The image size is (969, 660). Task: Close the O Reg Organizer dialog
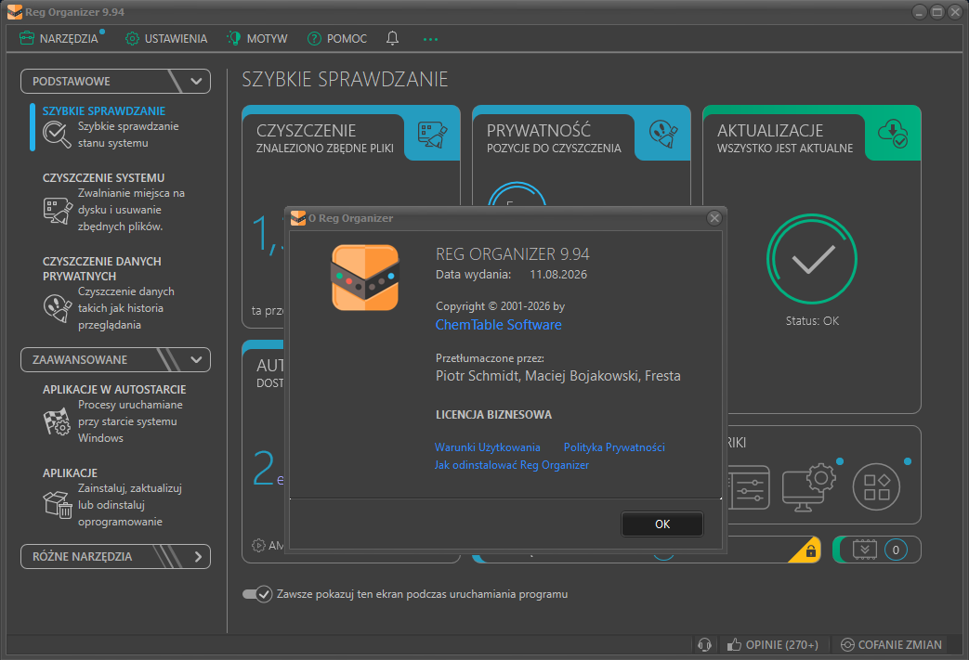(x=714, y=218)
